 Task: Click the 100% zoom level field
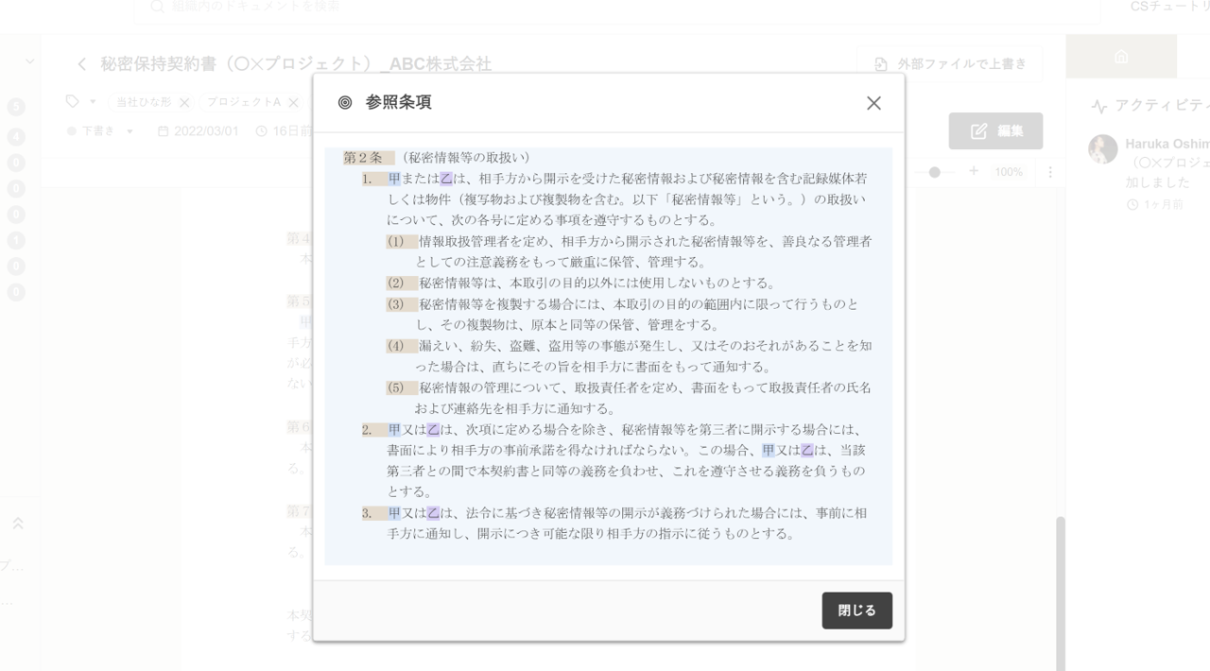[x=1009, y=172]
